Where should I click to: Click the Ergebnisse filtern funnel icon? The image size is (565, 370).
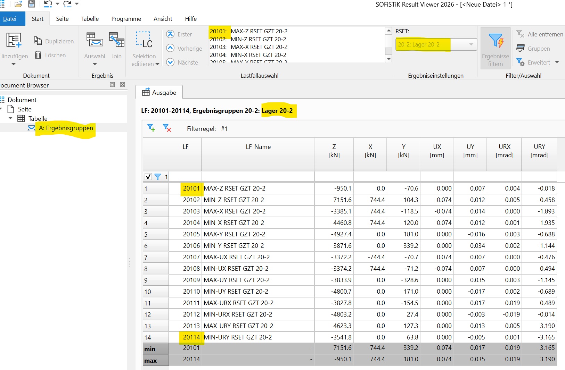point(496,41)
